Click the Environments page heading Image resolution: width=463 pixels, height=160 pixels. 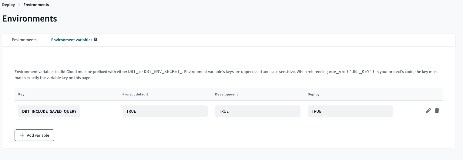pos(29,18)
